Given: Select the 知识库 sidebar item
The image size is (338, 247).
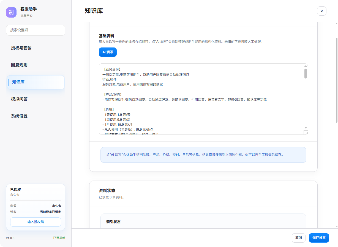Looking at the screenshot, I should [36, 82].
